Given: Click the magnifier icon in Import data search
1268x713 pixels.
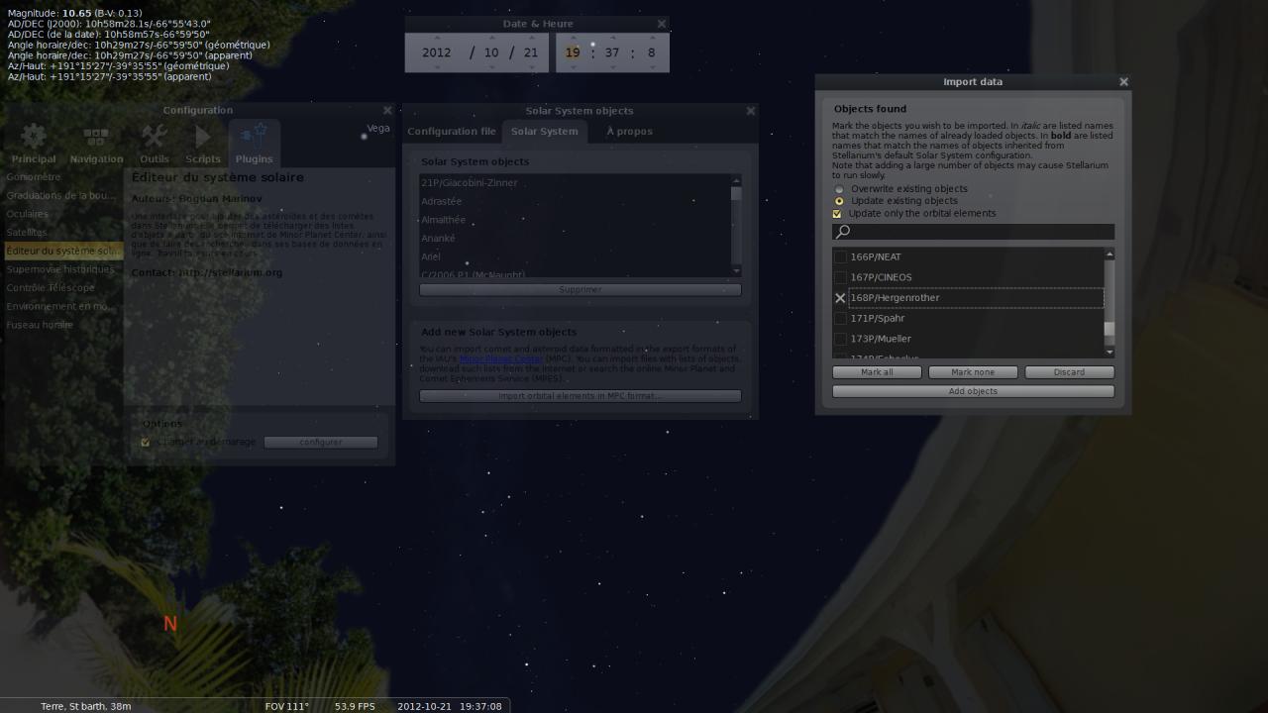Looking at the screenshot, I should click(843, 232).
